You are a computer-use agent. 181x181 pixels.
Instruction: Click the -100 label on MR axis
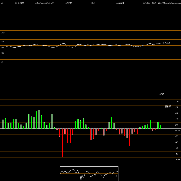(177, 160)
